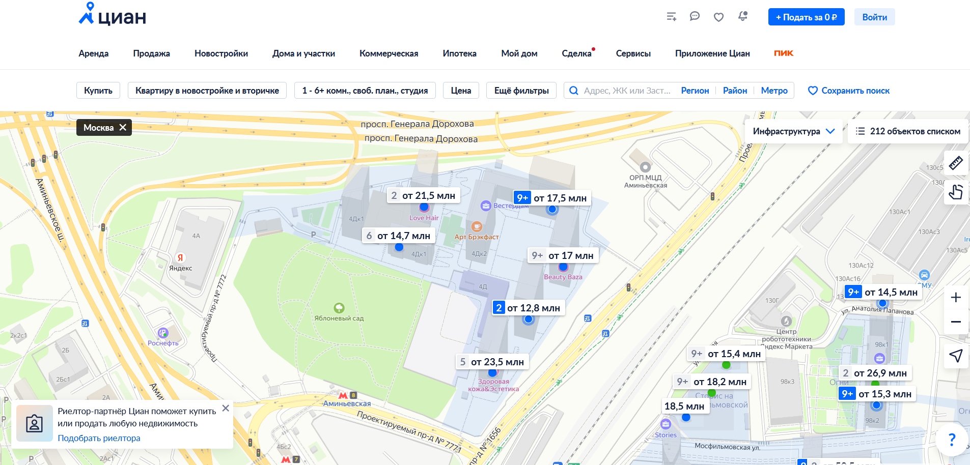Open Ещё фильтры panel
970x465 pixels.
click(x=521, y=91)
